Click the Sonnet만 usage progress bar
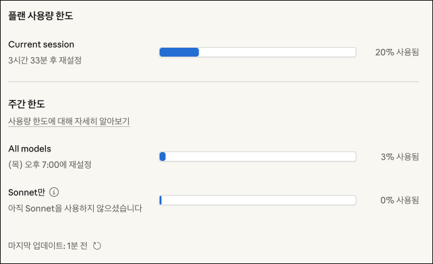The height and width of the screenshot is (264, 433). tap(258, 200)
